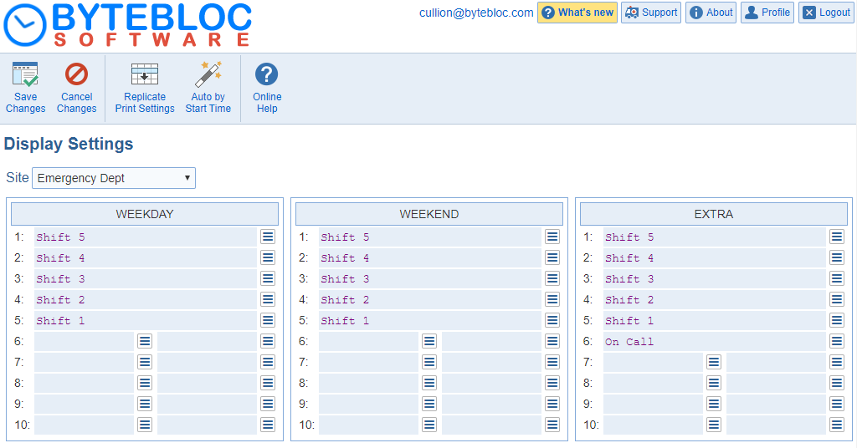
Task: Open menu icon for Weekend row 3 Shift 3
Action: point(552,278)
